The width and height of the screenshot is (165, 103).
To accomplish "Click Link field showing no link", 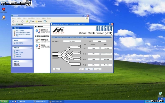I will pos(100,41).
